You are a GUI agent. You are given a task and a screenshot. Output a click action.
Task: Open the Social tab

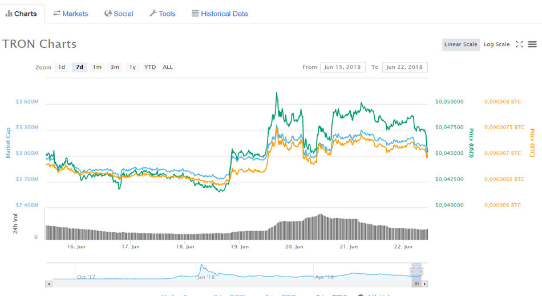[119, 14]
